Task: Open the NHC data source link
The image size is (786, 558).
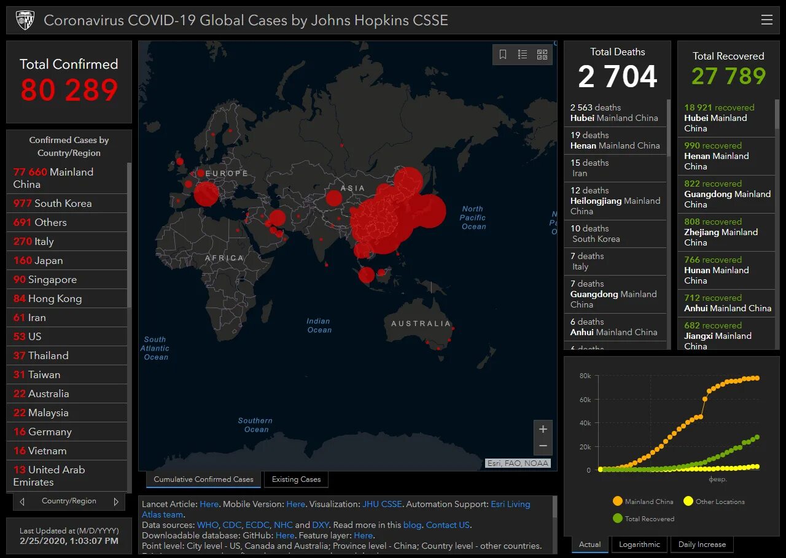Action: tap(283, 525)
